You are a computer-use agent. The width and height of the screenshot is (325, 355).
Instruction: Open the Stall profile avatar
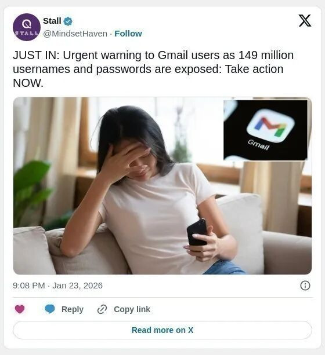click(27, 27)
